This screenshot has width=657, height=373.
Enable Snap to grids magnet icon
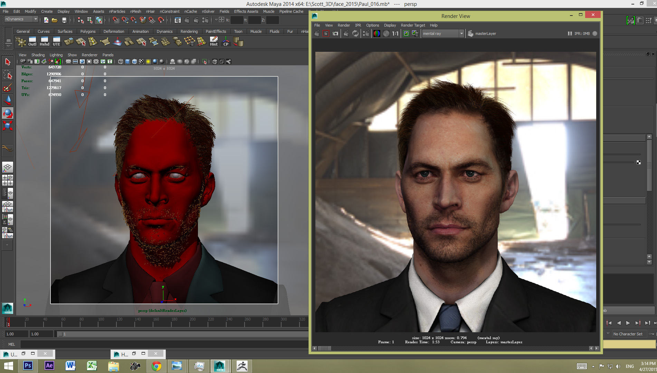coord(116,20)
